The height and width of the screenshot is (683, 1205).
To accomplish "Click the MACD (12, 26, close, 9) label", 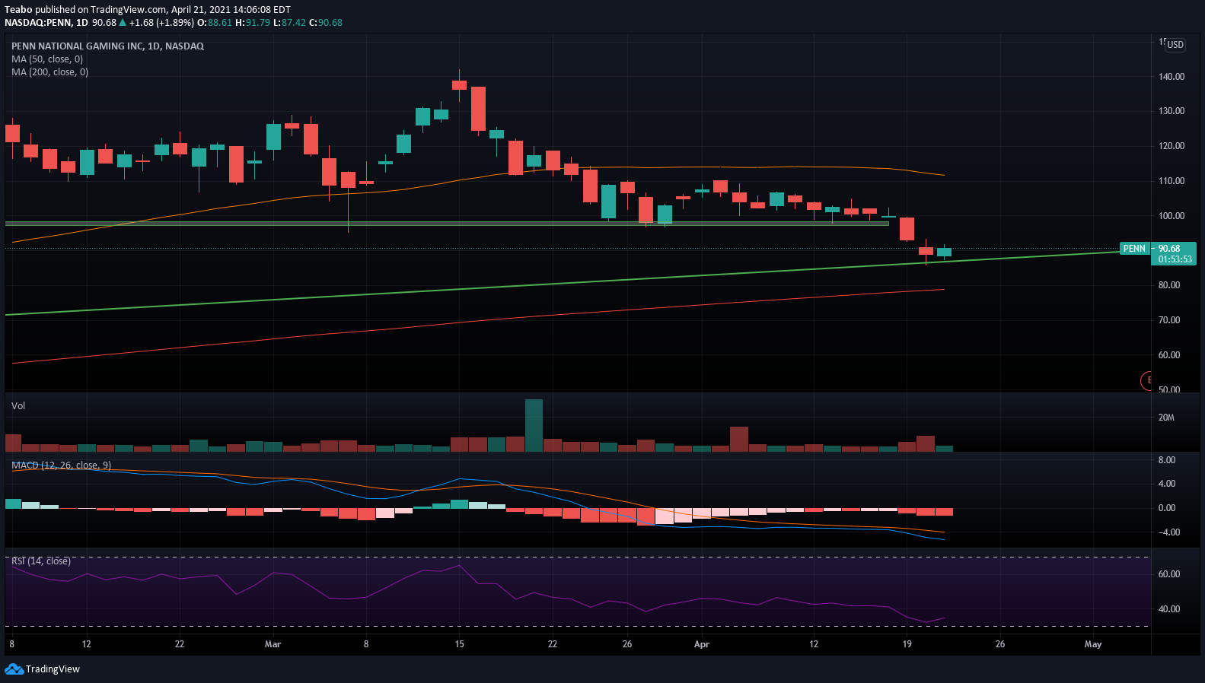I will coord(62,465).
